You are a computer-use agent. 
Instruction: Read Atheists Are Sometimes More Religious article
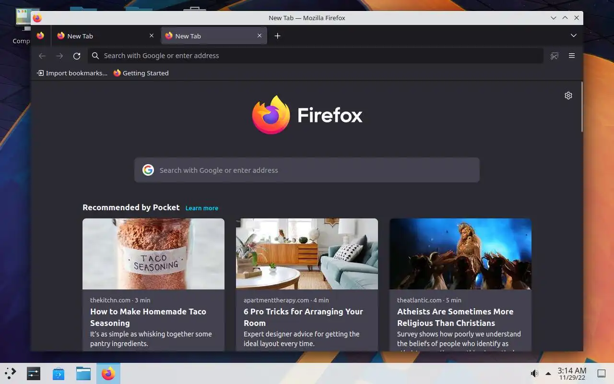(x=455, y=317)
